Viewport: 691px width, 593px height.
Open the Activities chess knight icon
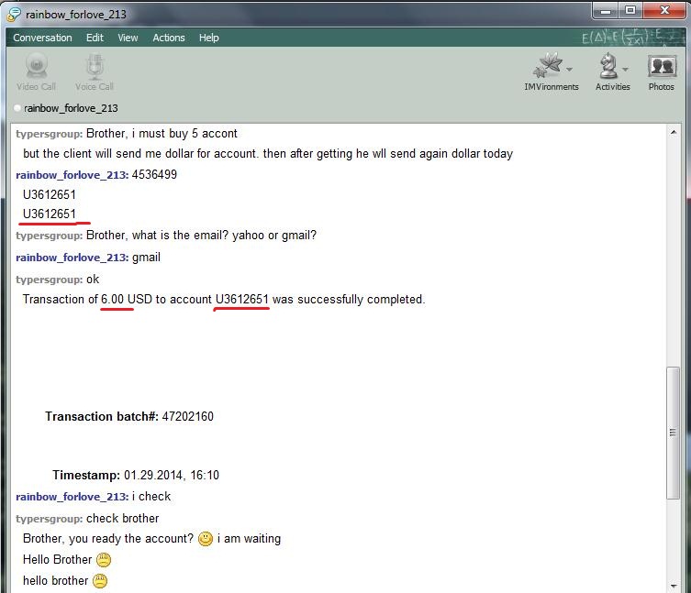[x=608, y=66]
